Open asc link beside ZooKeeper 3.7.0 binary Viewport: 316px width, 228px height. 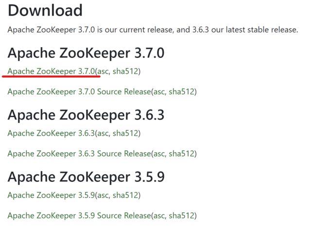click(103, 71)
